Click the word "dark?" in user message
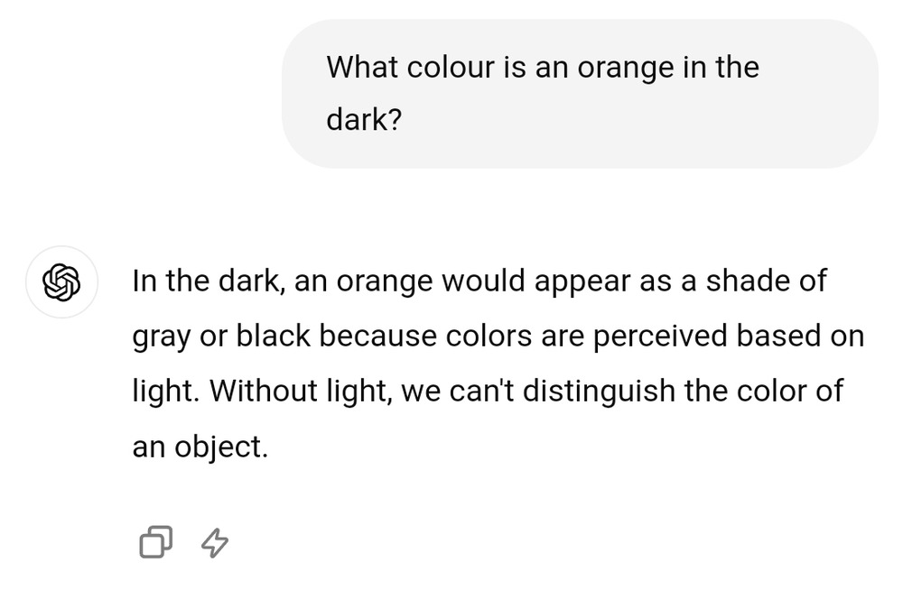Screen dimensions: 903x599 [x=363, y=120]
